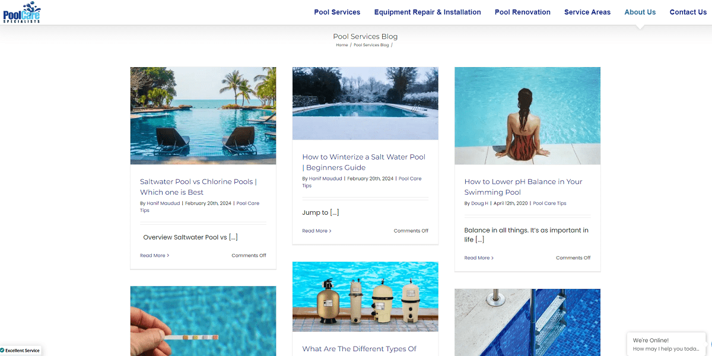Click the Pool Care Specialists logo
Image resolution: width=712 pixels, height=356 pixels.
[x=22, y=12]
